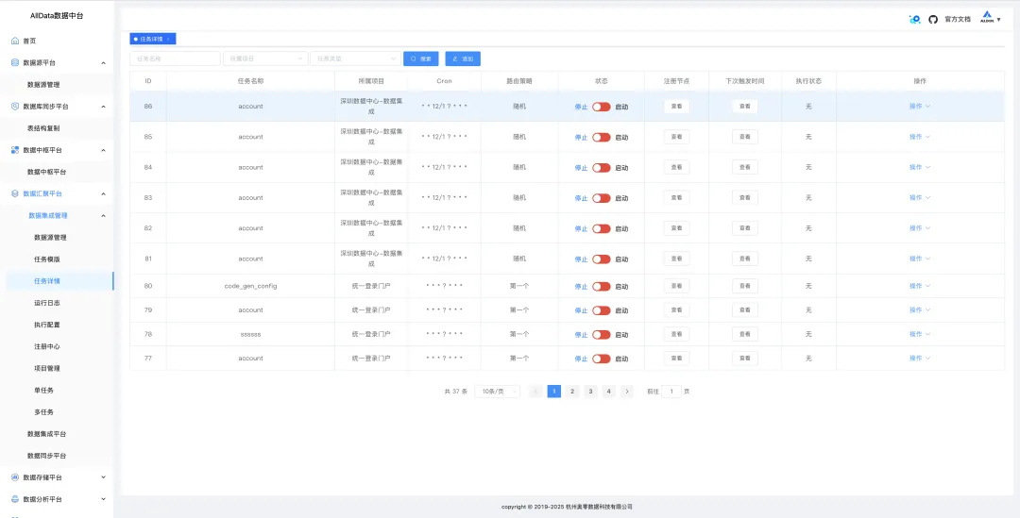
Task: Click the cube icon beside 数据汇聚平台
Action: pyautogui.click(x=15, y=193)
